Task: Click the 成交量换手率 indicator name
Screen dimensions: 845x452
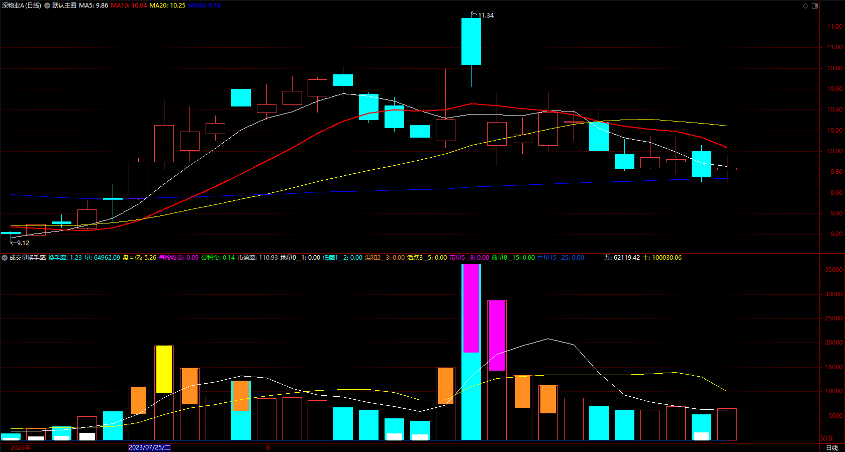Action: point(28,258)
